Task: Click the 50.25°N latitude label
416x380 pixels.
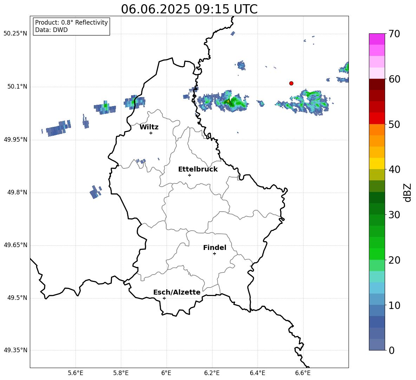Action: click(15, 34)
